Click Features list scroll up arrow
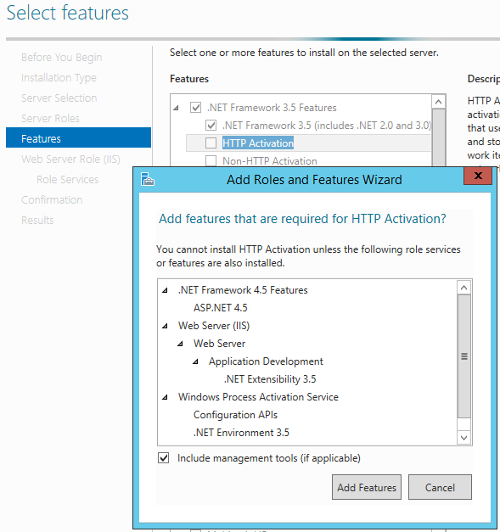This screenshot has height=532, width=500. point(438,102)
